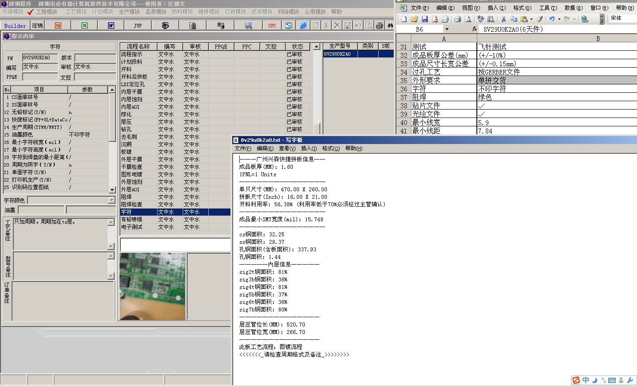Open the 成本模块 module menu
Screen dimensions: 637x387
pyautogui.click(x=262, y=12)
